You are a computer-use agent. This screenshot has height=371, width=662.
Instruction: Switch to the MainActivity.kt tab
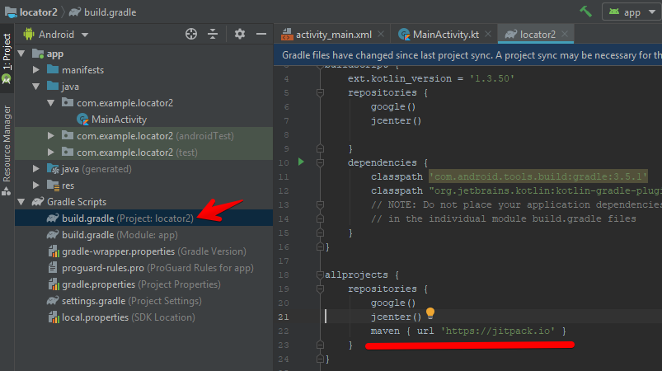pos(444,35)
